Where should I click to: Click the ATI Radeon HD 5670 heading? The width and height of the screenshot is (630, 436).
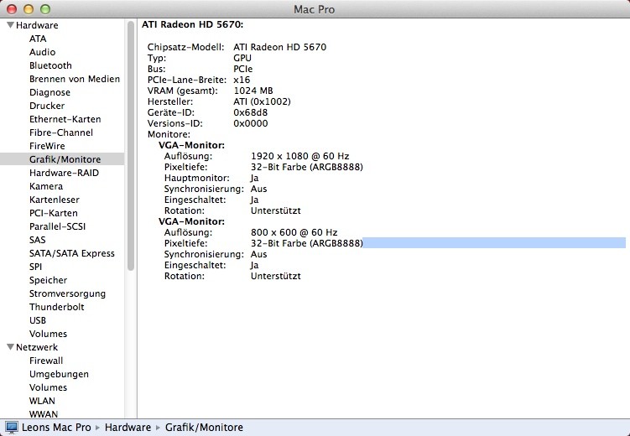[x=192, y=25]
